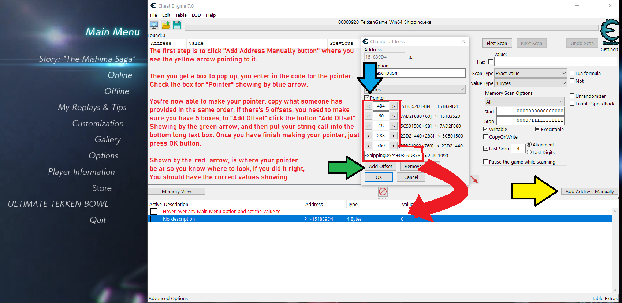Open Table Extras

[604, 298]
